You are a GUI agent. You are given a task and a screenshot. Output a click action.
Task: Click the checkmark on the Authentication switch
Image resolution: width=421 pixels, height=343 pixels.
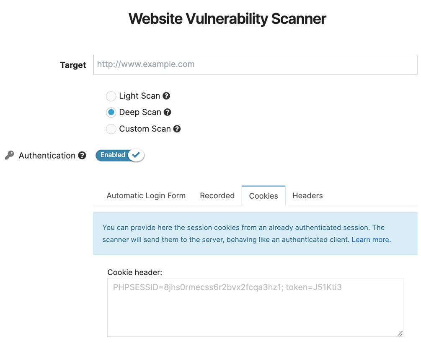coord(135,155)
